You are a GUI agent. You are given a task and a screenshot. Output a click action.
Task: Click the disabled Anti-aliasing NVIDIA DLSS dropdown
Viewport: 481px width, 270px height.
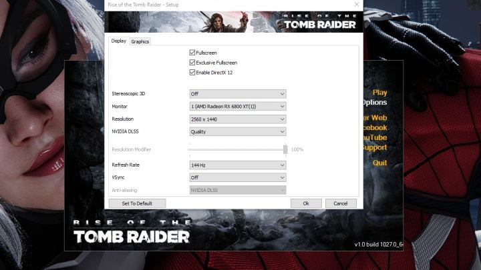click(238, 190)
